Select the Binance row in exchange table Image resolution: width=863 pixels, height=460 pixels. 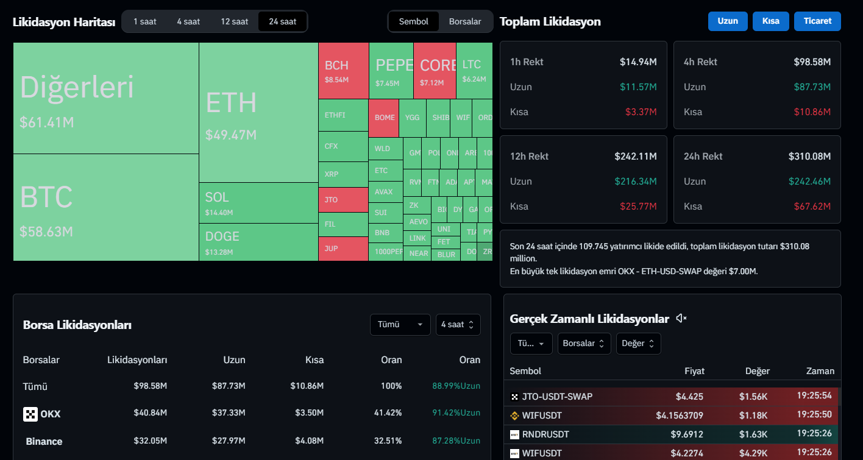44,441
